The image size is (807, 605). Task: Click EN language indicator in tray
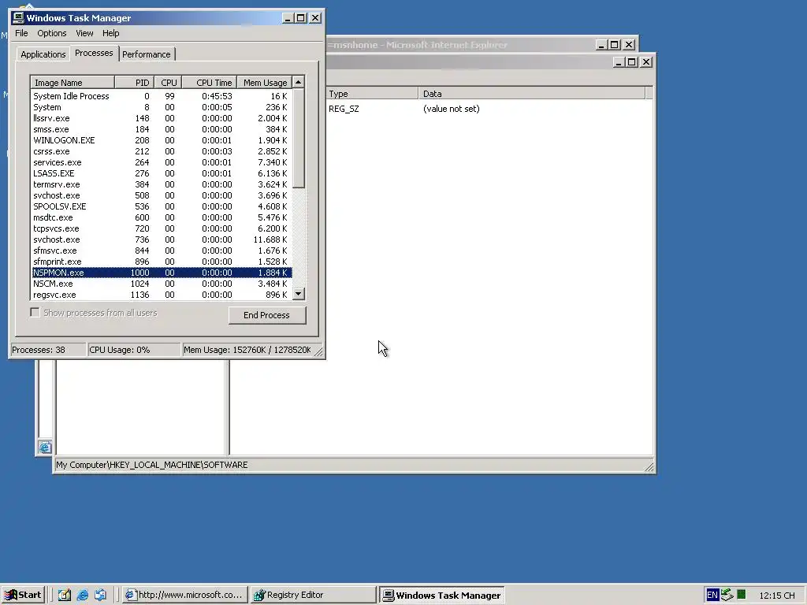tap(712, 595)
